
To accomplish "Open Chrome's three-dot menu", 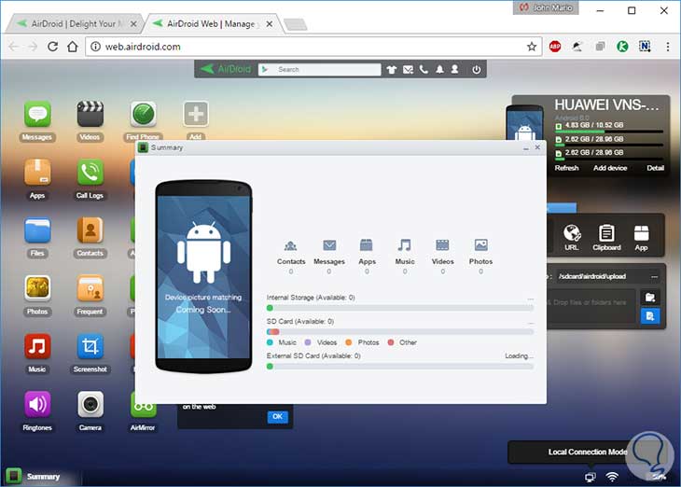I will pyautogui.click(x=668, y=47).
